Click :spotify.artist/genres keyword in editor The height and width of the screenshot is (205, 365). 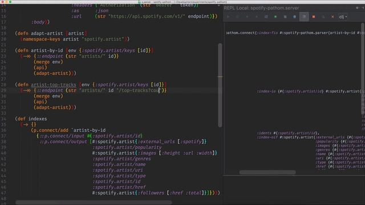tap(121, 159)
